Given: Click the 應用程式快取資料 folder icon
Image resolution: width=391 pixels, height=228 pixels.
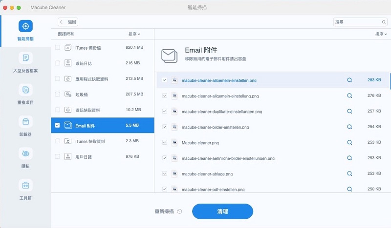Looking at the screenshot, I should 68,78.
